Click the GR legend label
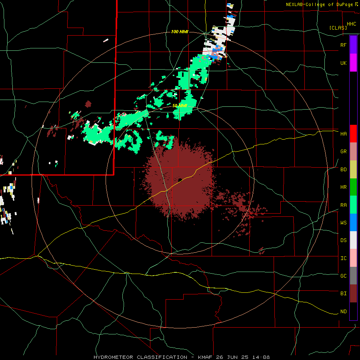Image resolution: width=360 pixels, height=360 pixels. pos(344,152)
